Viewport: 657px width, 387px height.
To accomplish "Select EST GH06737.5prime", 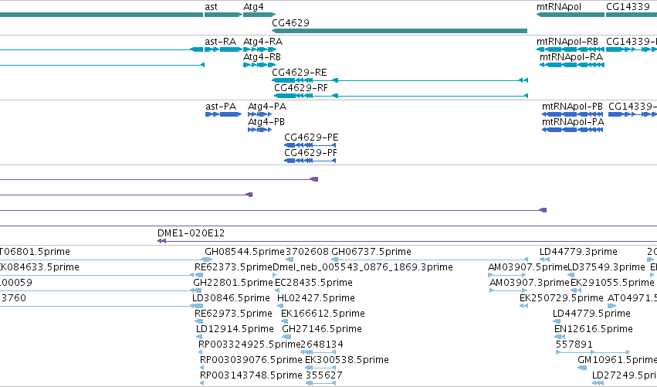I will pyautogui.click(x=371, y=252).
